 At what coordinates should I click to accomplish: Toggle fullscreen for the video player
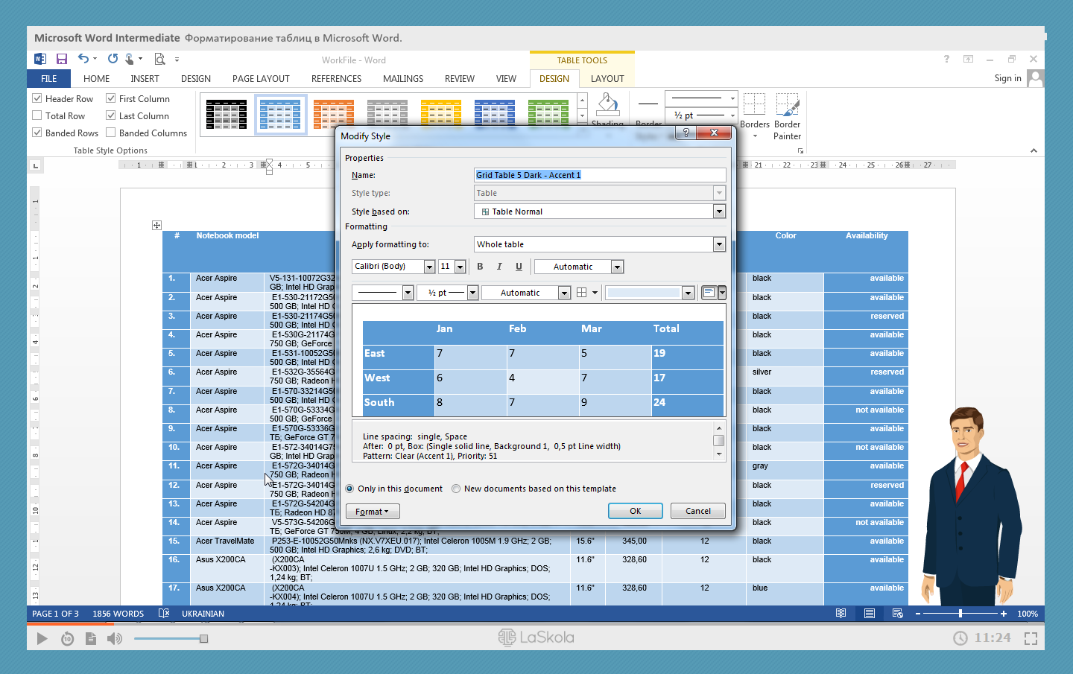coord(1031,638)
